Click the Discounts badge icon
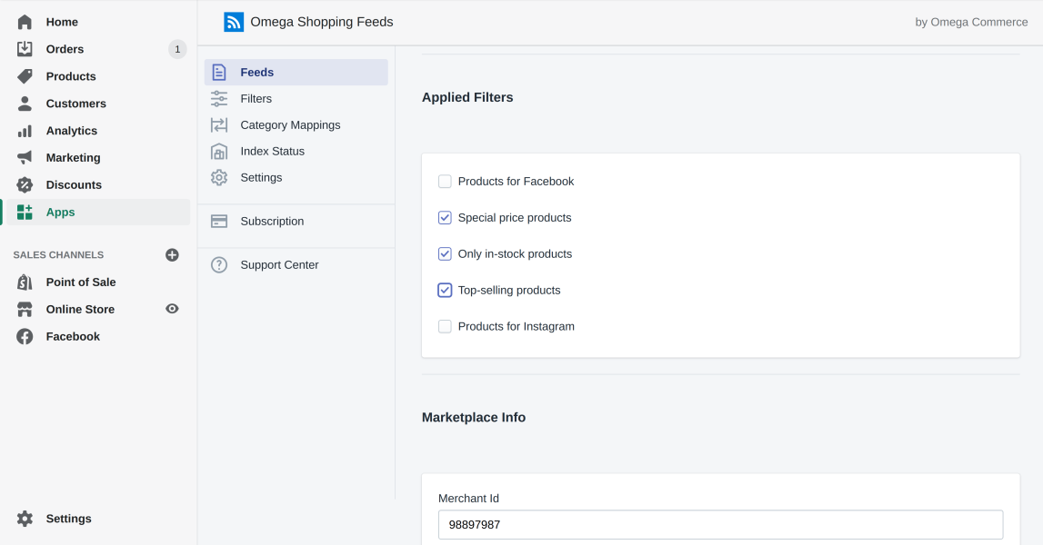The image size is (1043, 545). [x=25, y=184]
